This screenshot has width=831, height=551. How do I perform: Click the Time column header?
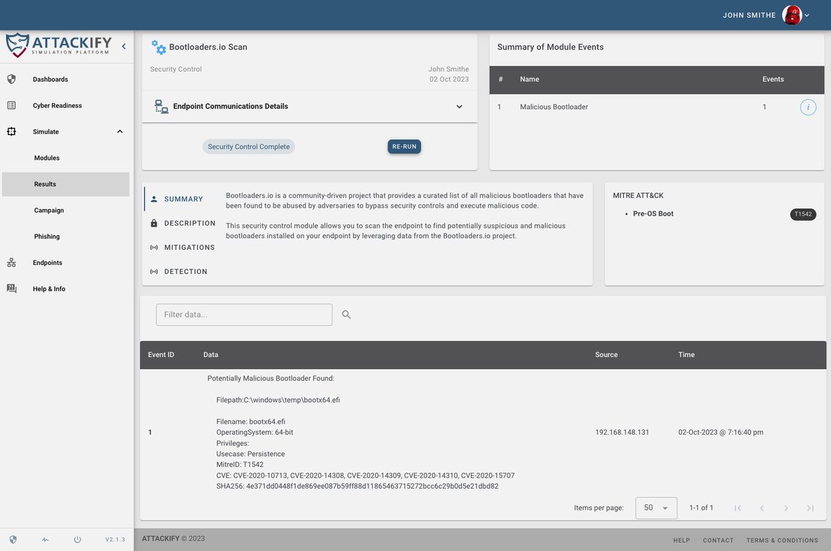tap(686, 355)
